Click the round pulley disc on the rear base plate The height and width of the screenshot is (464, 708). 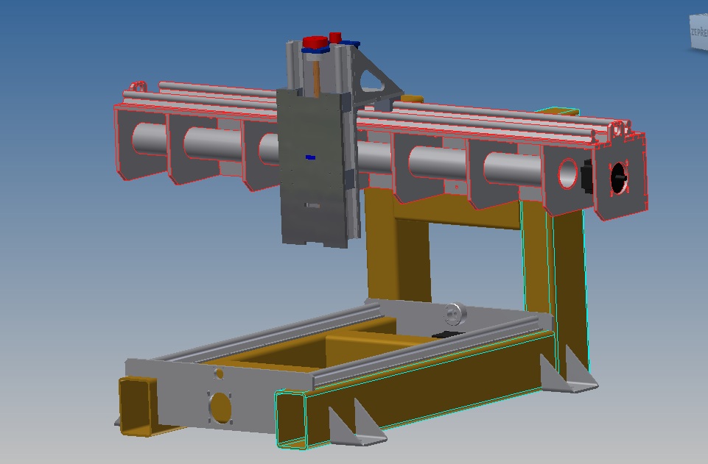455,315
